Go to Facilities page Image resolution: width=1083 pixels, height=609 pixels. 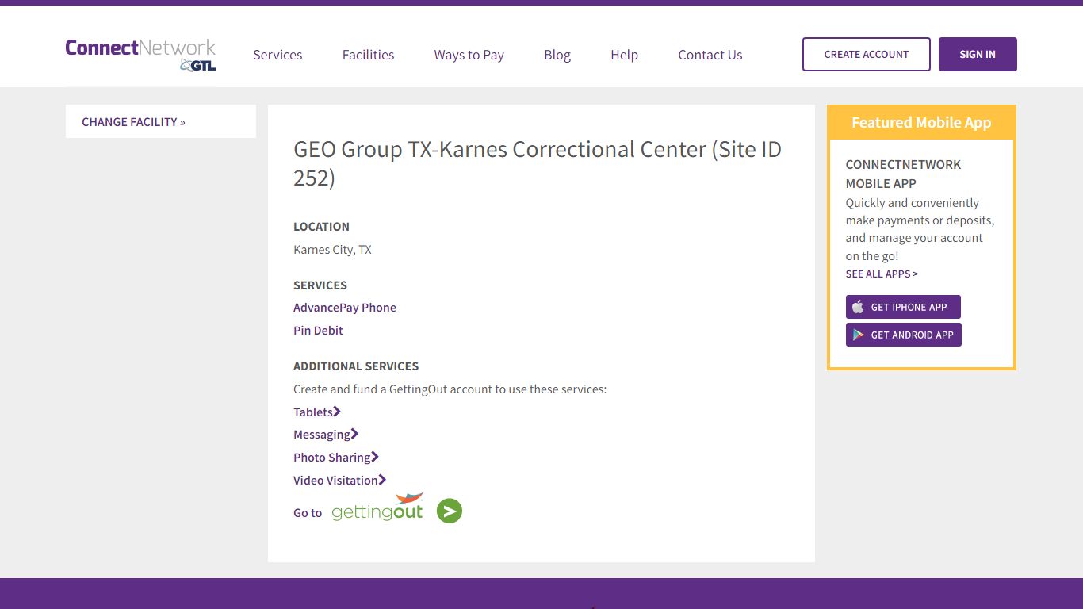pos(368,55)
